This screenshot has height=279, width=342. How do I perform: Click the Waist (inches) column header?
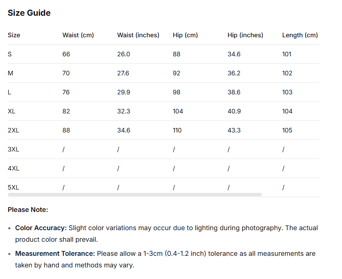click(x=138, y=35)
